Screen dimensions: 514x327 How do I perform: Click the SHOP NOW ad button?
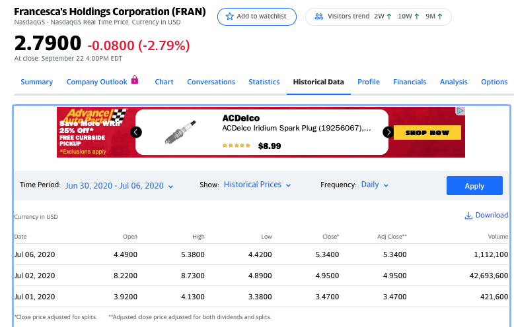[x=427, y=133]
